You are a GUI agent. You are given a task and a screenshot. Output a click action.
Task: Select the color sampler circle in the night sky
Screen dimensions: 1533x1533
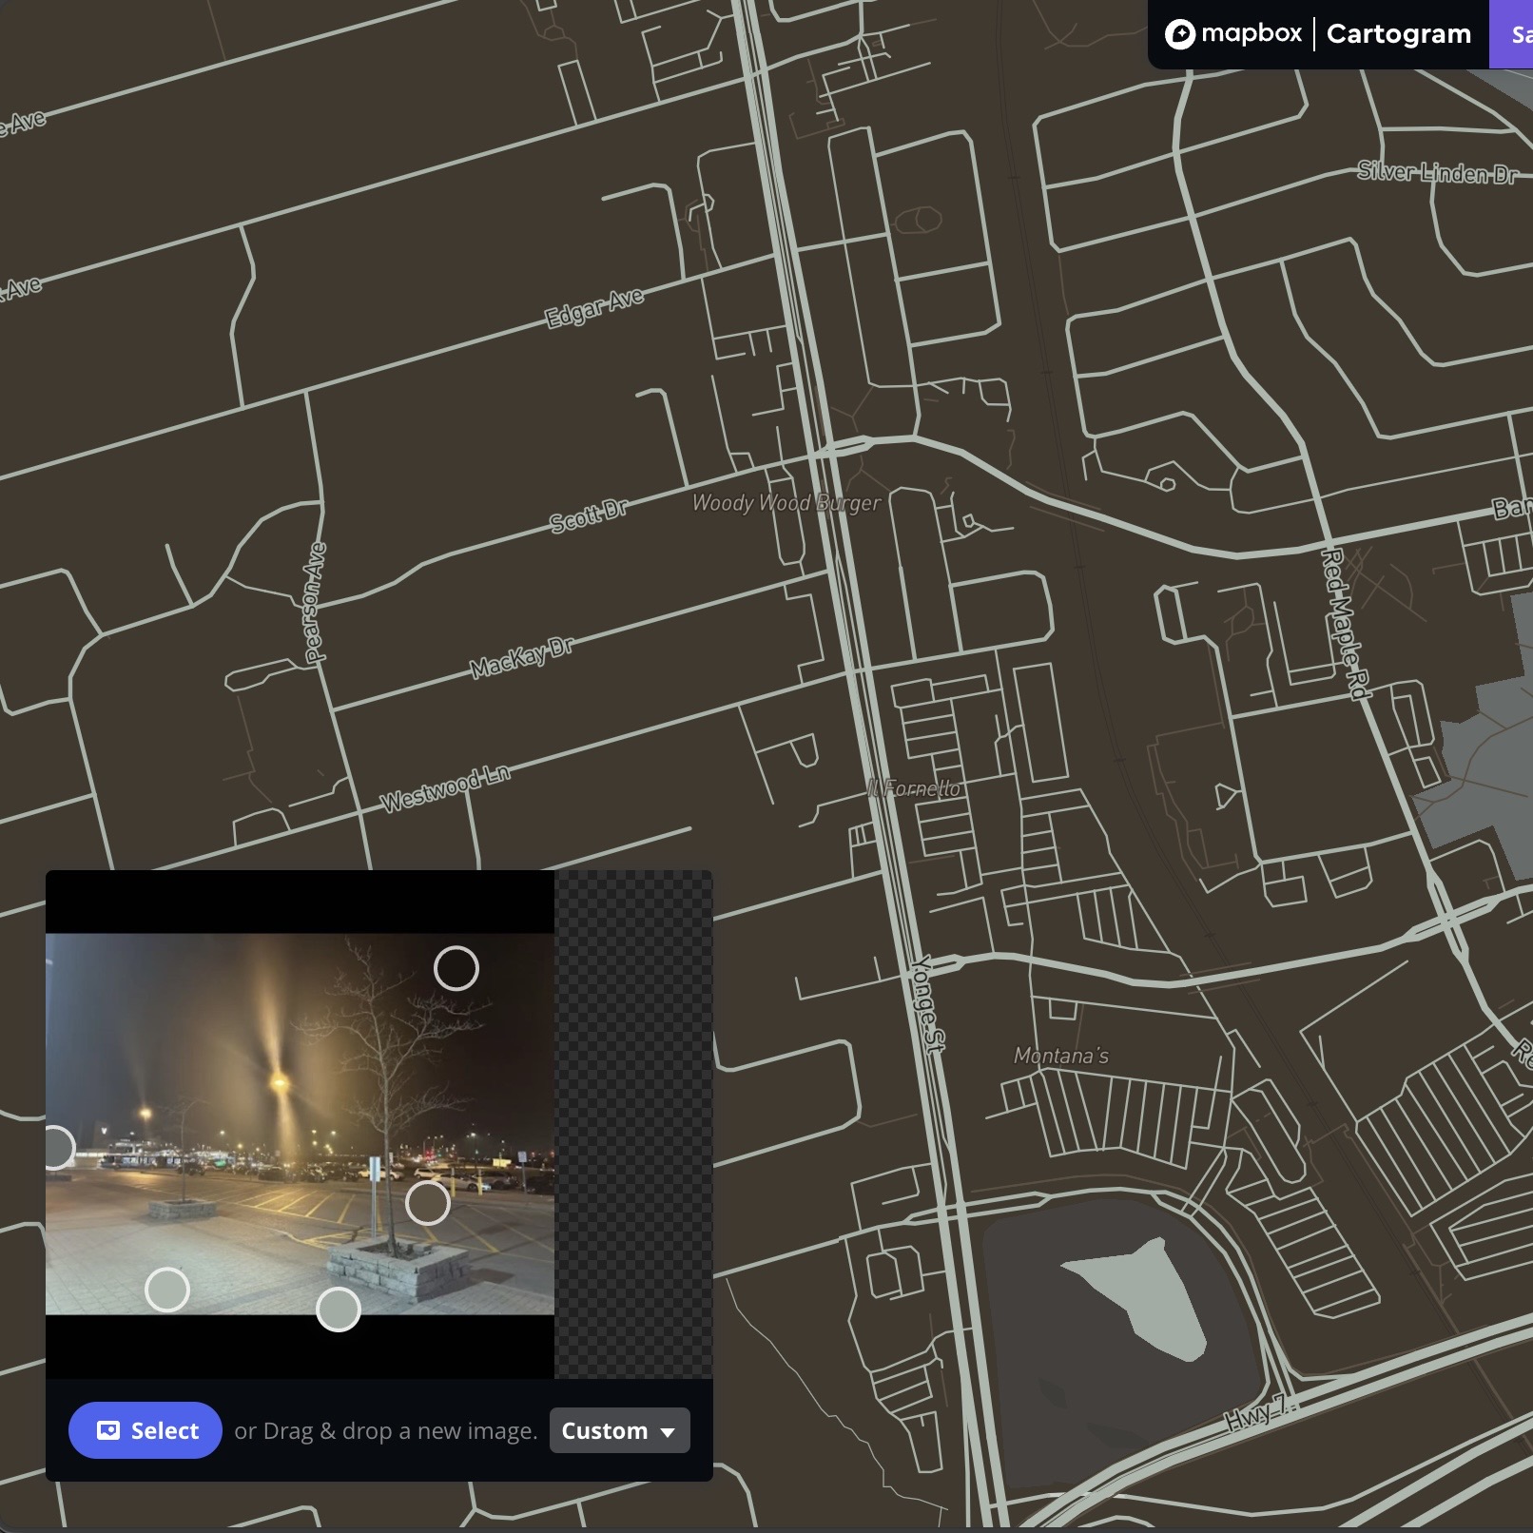point(456,967)
